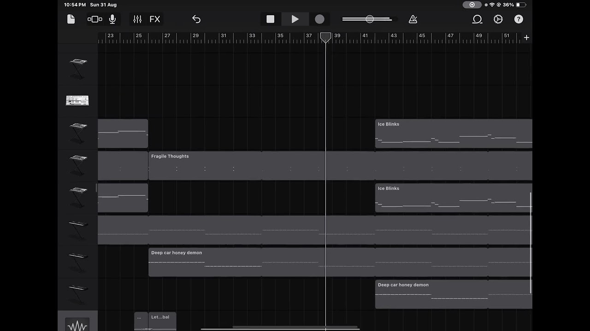The height and width of the screenshot is (331, 590).
Task: Add song section with plus button
Action: (x=526, y=37)
